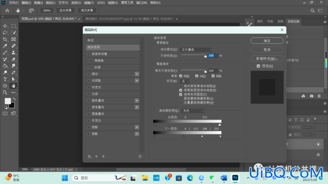Viewport: 328px width, 184px height.
Task: Click the 确定 button
Action: (267, 41)
